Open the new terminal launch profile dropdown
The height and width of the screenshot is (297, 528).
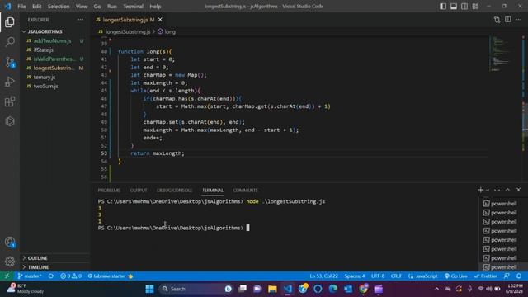tap(488, 191)
